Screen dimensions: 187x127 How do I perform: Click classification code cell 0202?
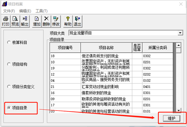(158, 74)
